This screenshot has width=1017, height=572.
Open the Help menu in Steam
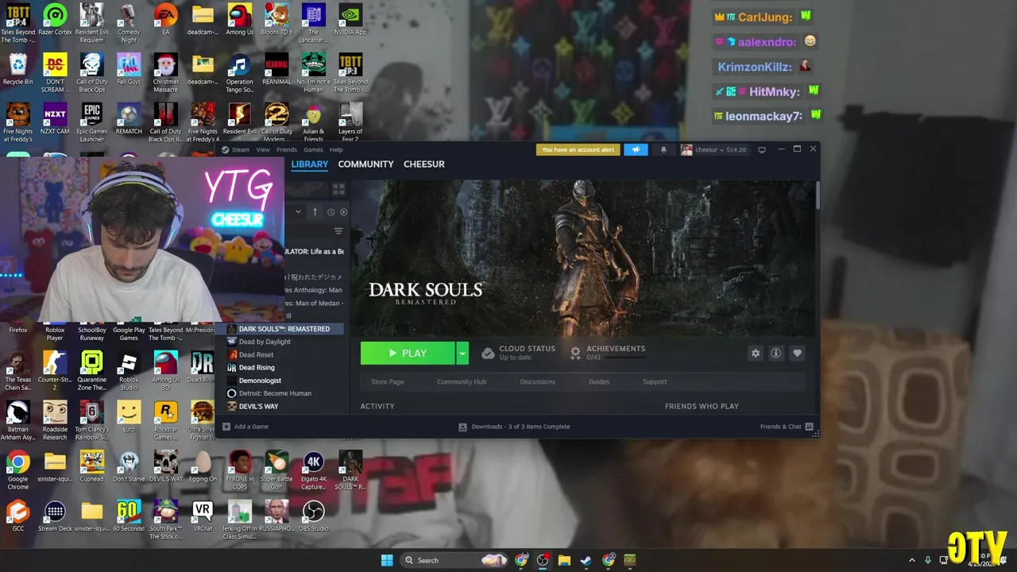[336, 149]
